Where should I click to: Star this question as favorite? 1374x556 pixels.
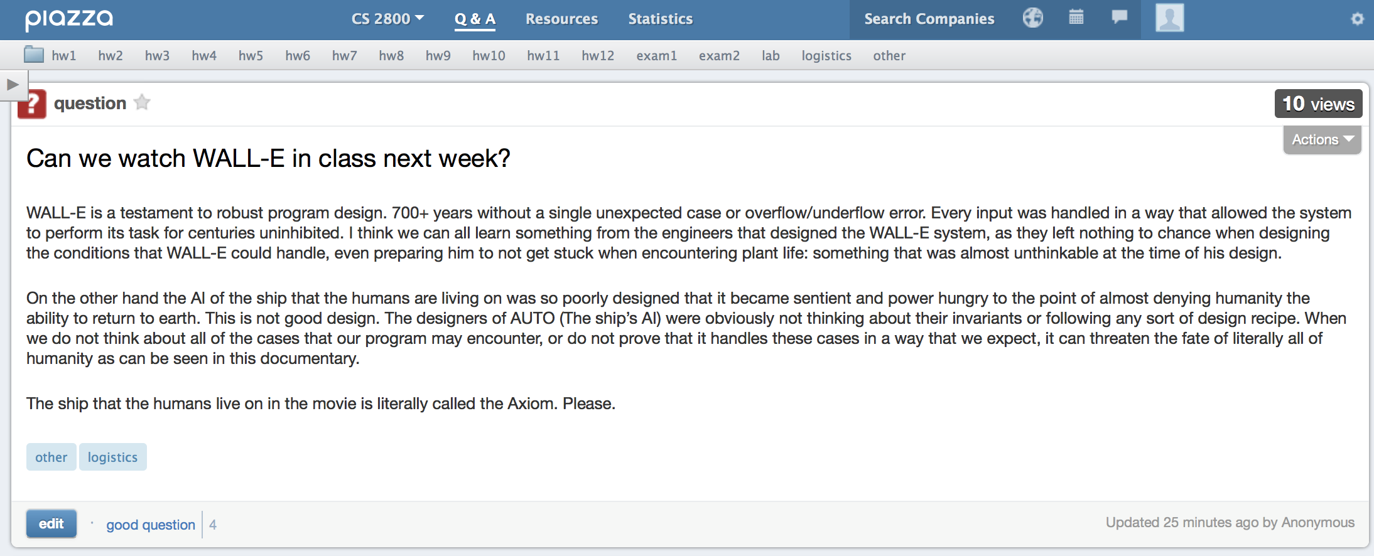click(143, 102)
